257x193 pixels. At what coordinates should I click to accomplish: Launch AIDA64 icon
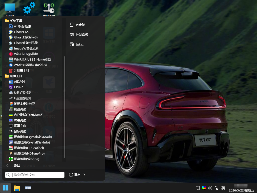coord(11,82)
